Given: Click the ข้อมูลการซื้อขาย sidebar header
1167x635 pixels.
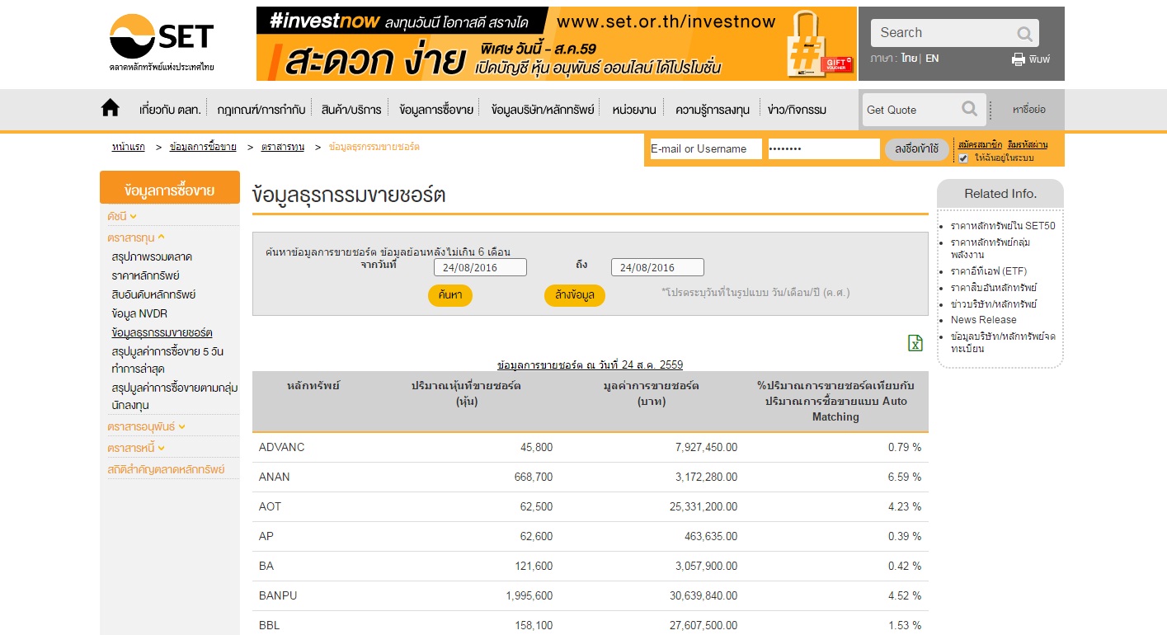Looking at the screenshot, I should pyautogui.click(x=170, y=187).
